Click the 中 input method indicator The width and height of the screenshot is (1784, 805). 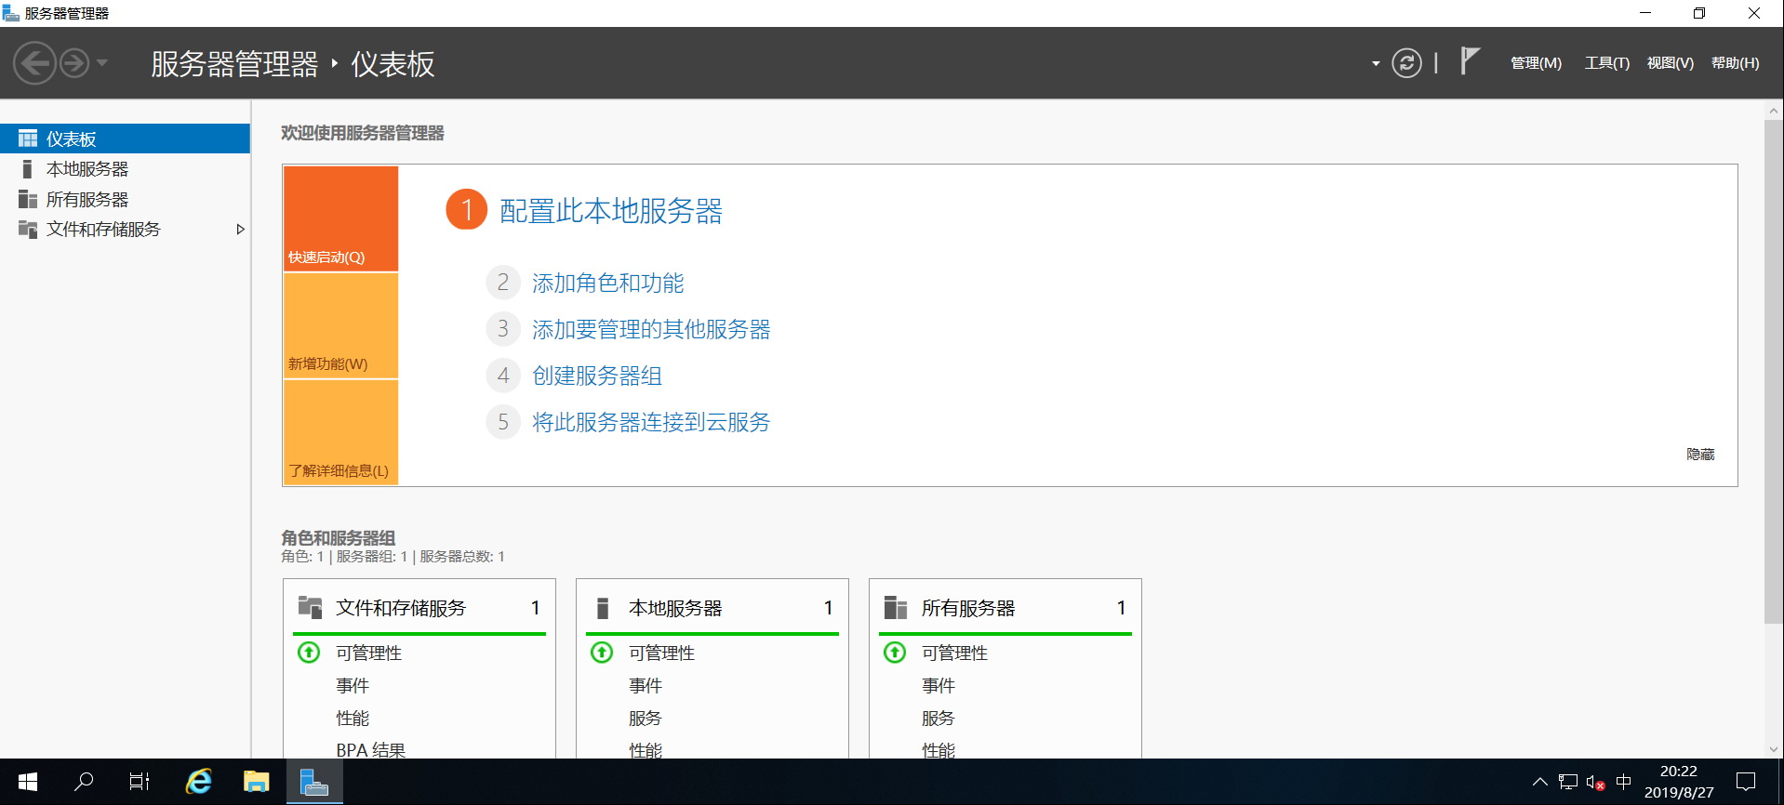point(1624,782)
